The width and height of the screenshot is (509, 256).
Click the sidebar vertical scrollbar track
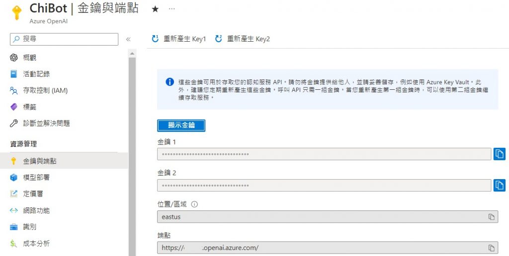[132, 156]
